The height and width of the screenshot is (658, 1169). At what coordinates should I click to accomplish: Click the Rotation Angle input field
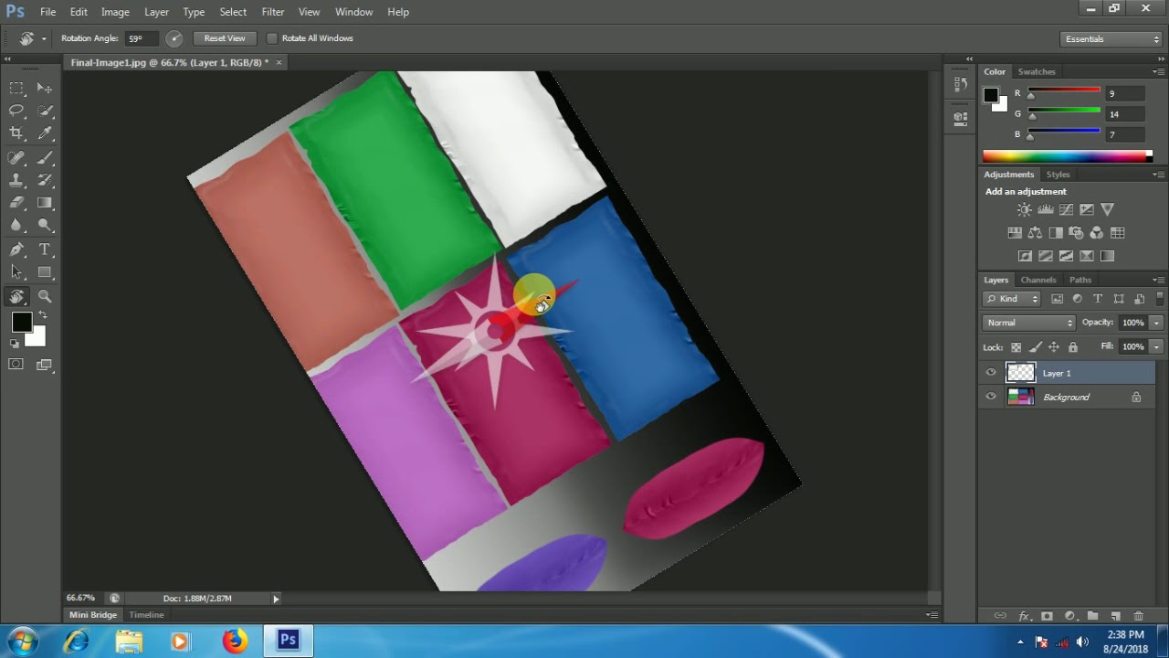pyautogui.click(x=141, y=38)
